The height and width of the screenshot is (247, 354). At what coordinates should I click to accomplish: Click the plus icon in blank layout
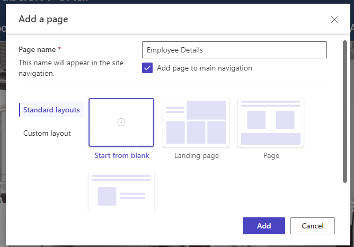tap(121, 122)
